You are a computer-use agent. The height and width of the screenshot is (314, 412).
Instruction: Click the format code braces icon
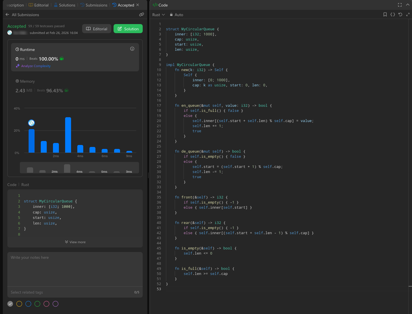392,14
